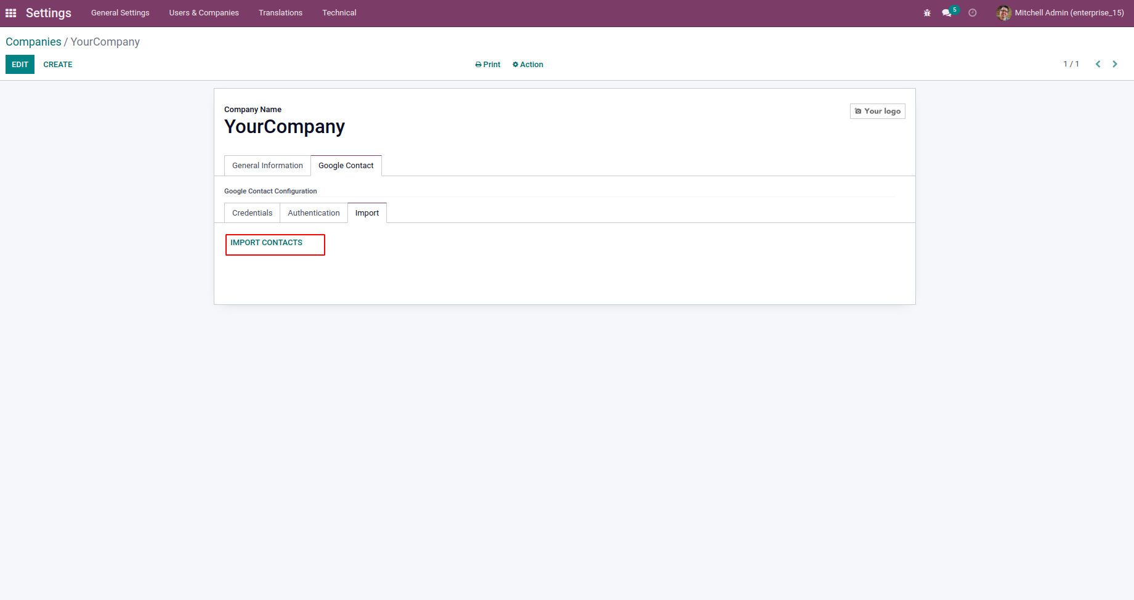Open the Action dropdown menu
This screenshot has height=600, width=1134.
click(528, 65)
